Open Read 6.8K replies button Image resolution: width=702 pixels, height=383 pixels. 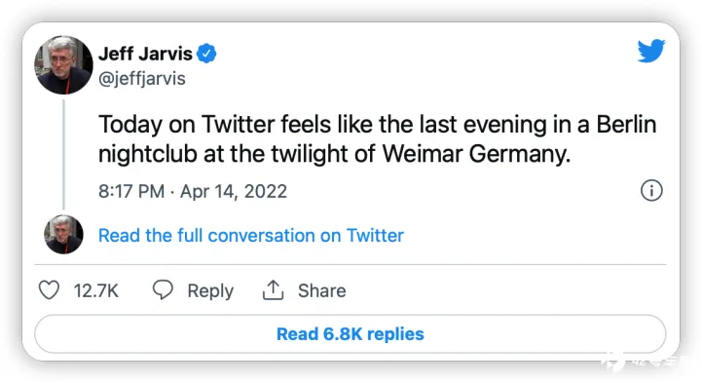351,333
